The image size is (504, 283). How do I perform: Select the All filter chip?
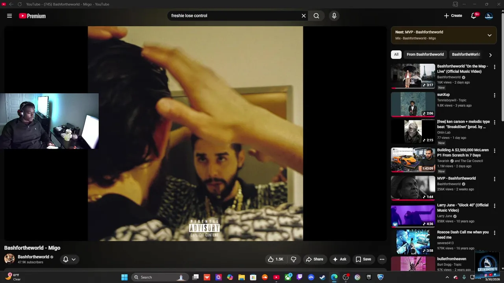(x=396, y=54)
